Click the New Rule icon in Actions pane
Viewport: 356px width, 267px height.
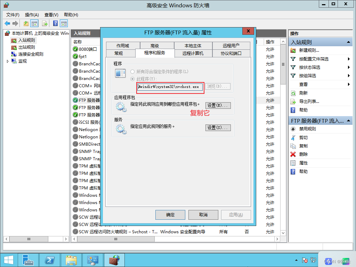293,50
